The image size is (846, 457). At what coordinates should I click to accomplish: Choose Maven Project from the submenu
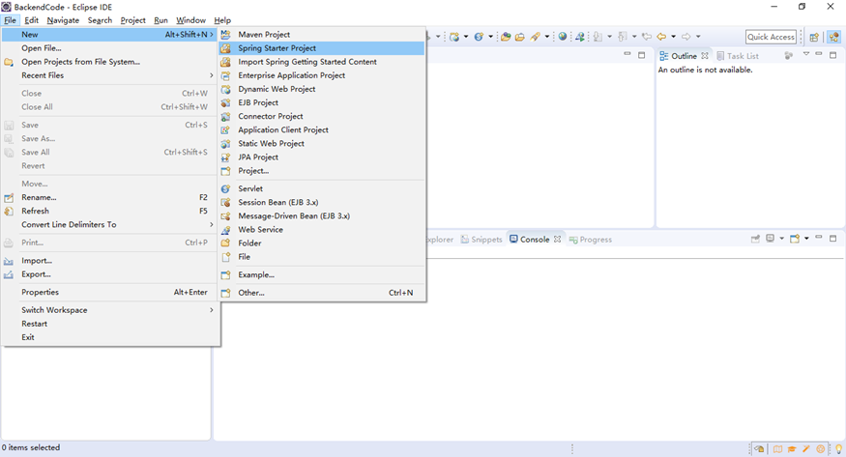(321, 35)
